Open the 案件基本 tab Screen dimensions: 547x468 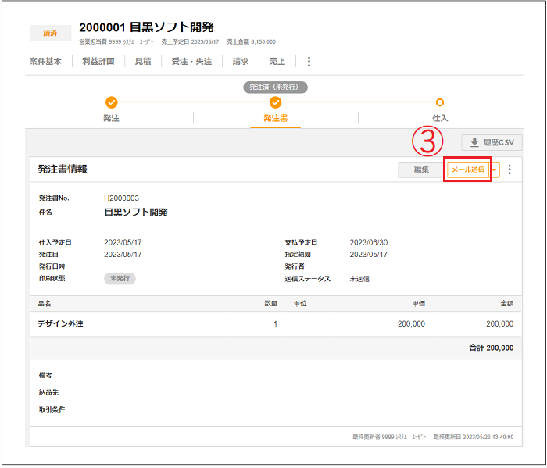45,62
